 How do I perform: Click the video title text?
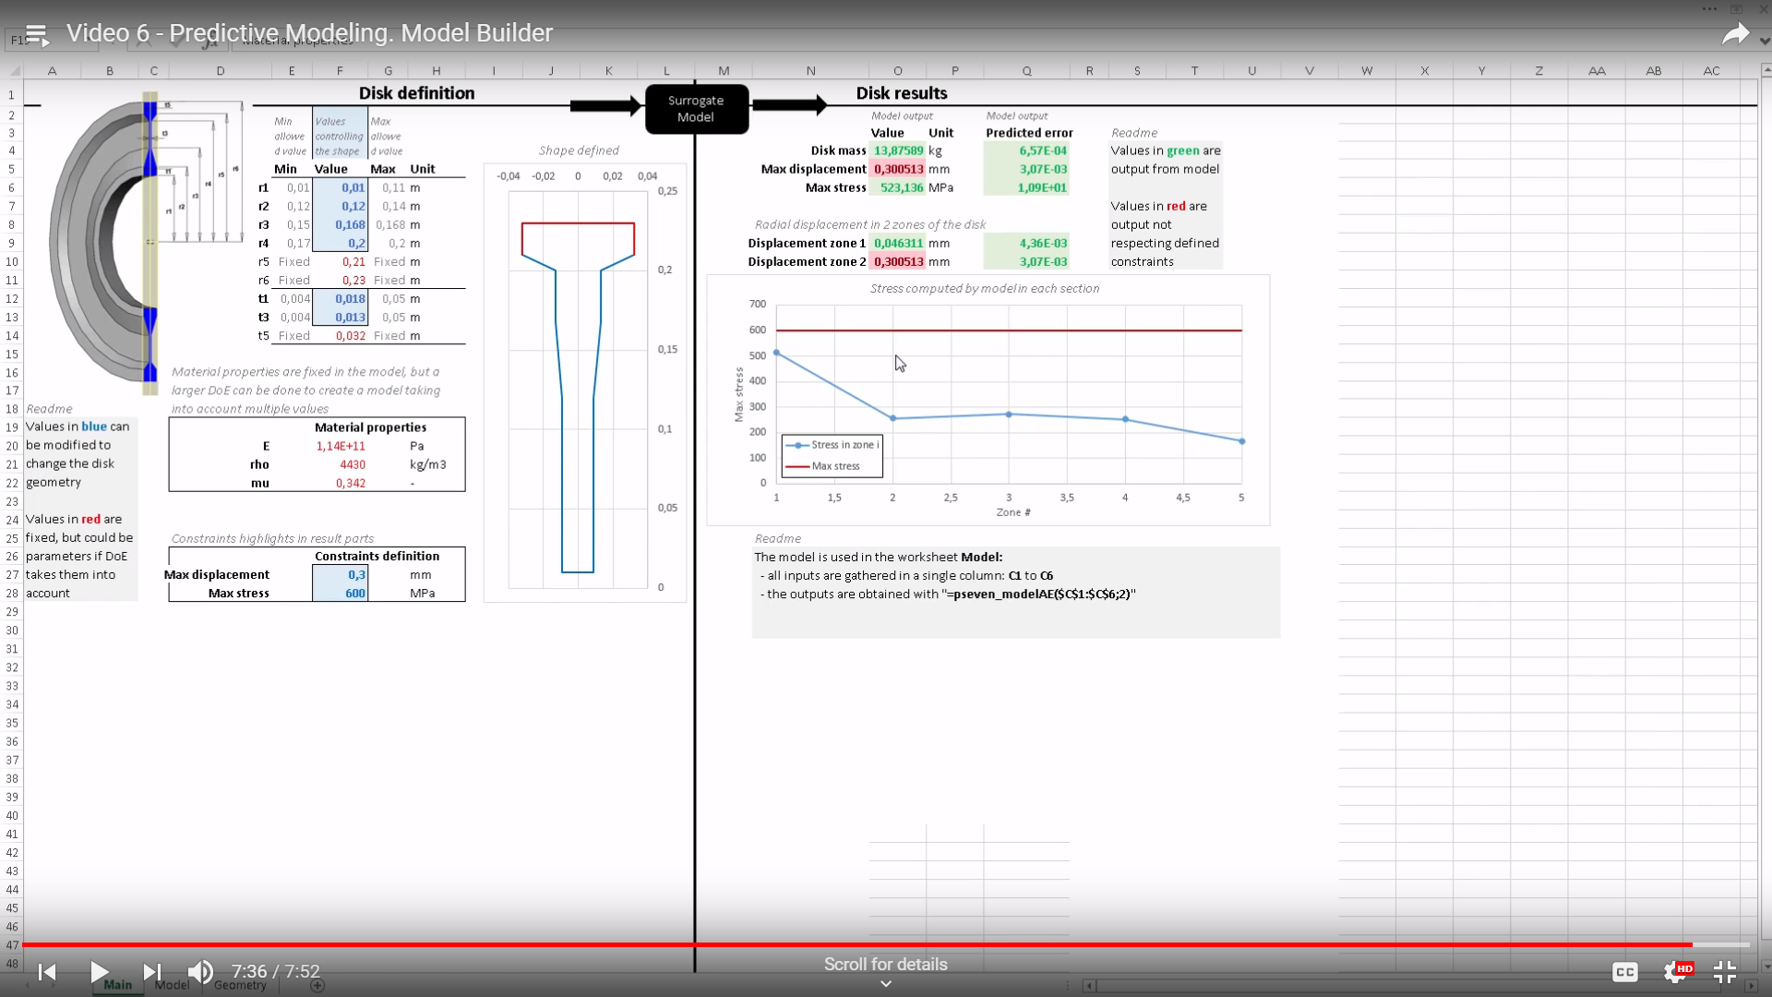(309, 33)
